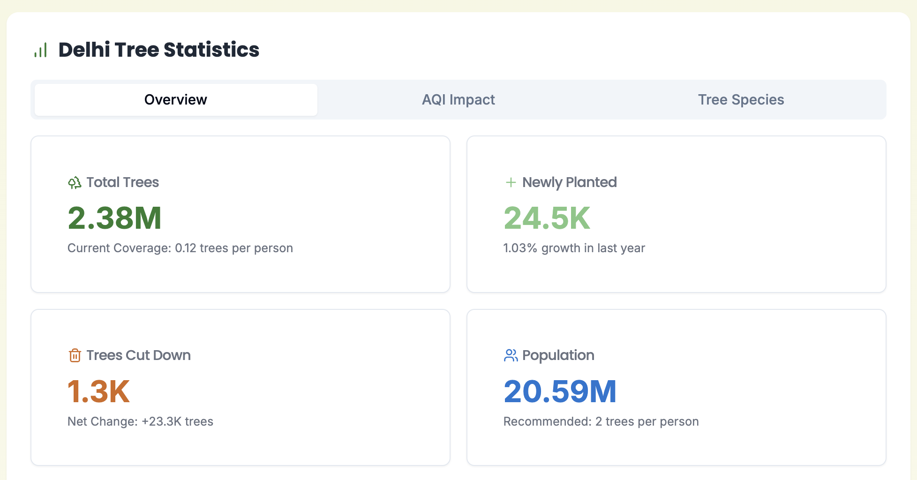Click the plus icon beside Newly Planted

(x=511, y=182)
